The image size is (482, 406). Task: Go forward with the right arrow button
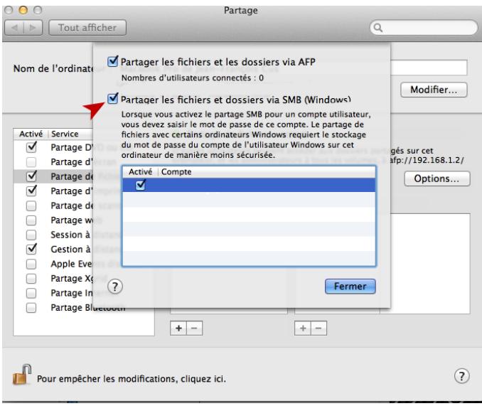click(33, 28)
